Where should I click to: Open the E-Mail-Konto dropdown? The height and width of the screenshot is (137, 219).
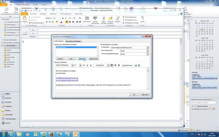click(x=148, y=48)
